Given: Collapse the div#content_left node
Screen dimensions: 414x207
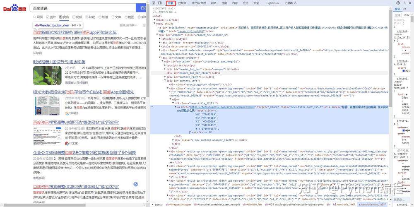Looking at the screenshot, I should pos(165,81).
